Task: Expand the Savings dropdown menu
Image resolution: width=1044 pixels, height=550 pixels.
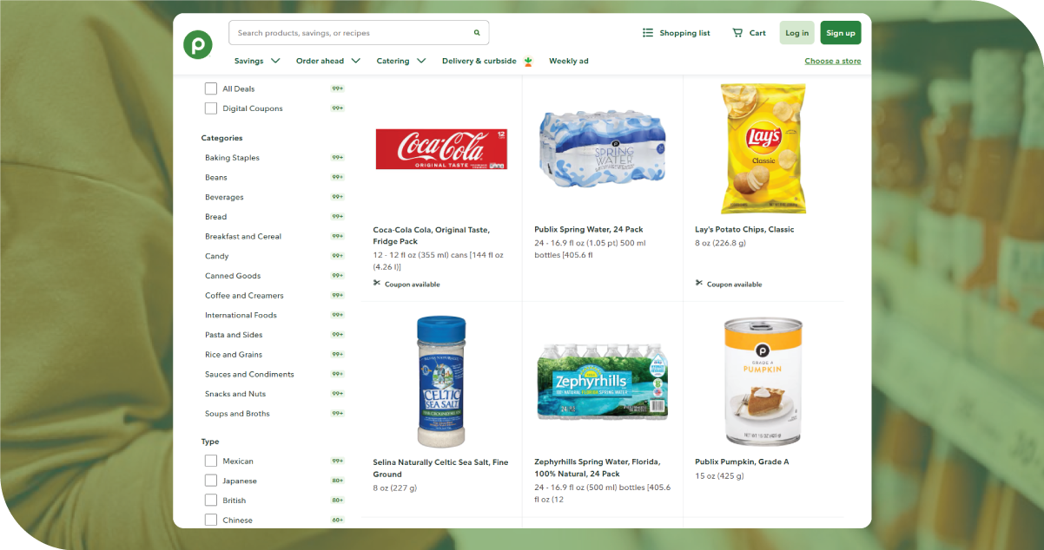Action: point(257,62)
